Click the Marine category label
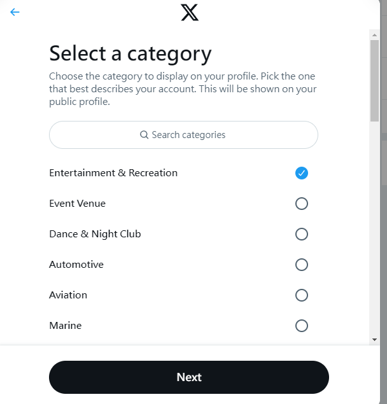Viewport: 387px width, 404px height. [66, 326]
